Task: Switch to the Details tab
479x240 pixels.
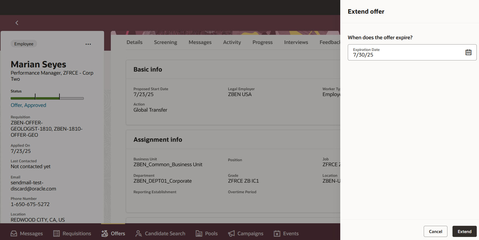Action: [x=135, y=42]
